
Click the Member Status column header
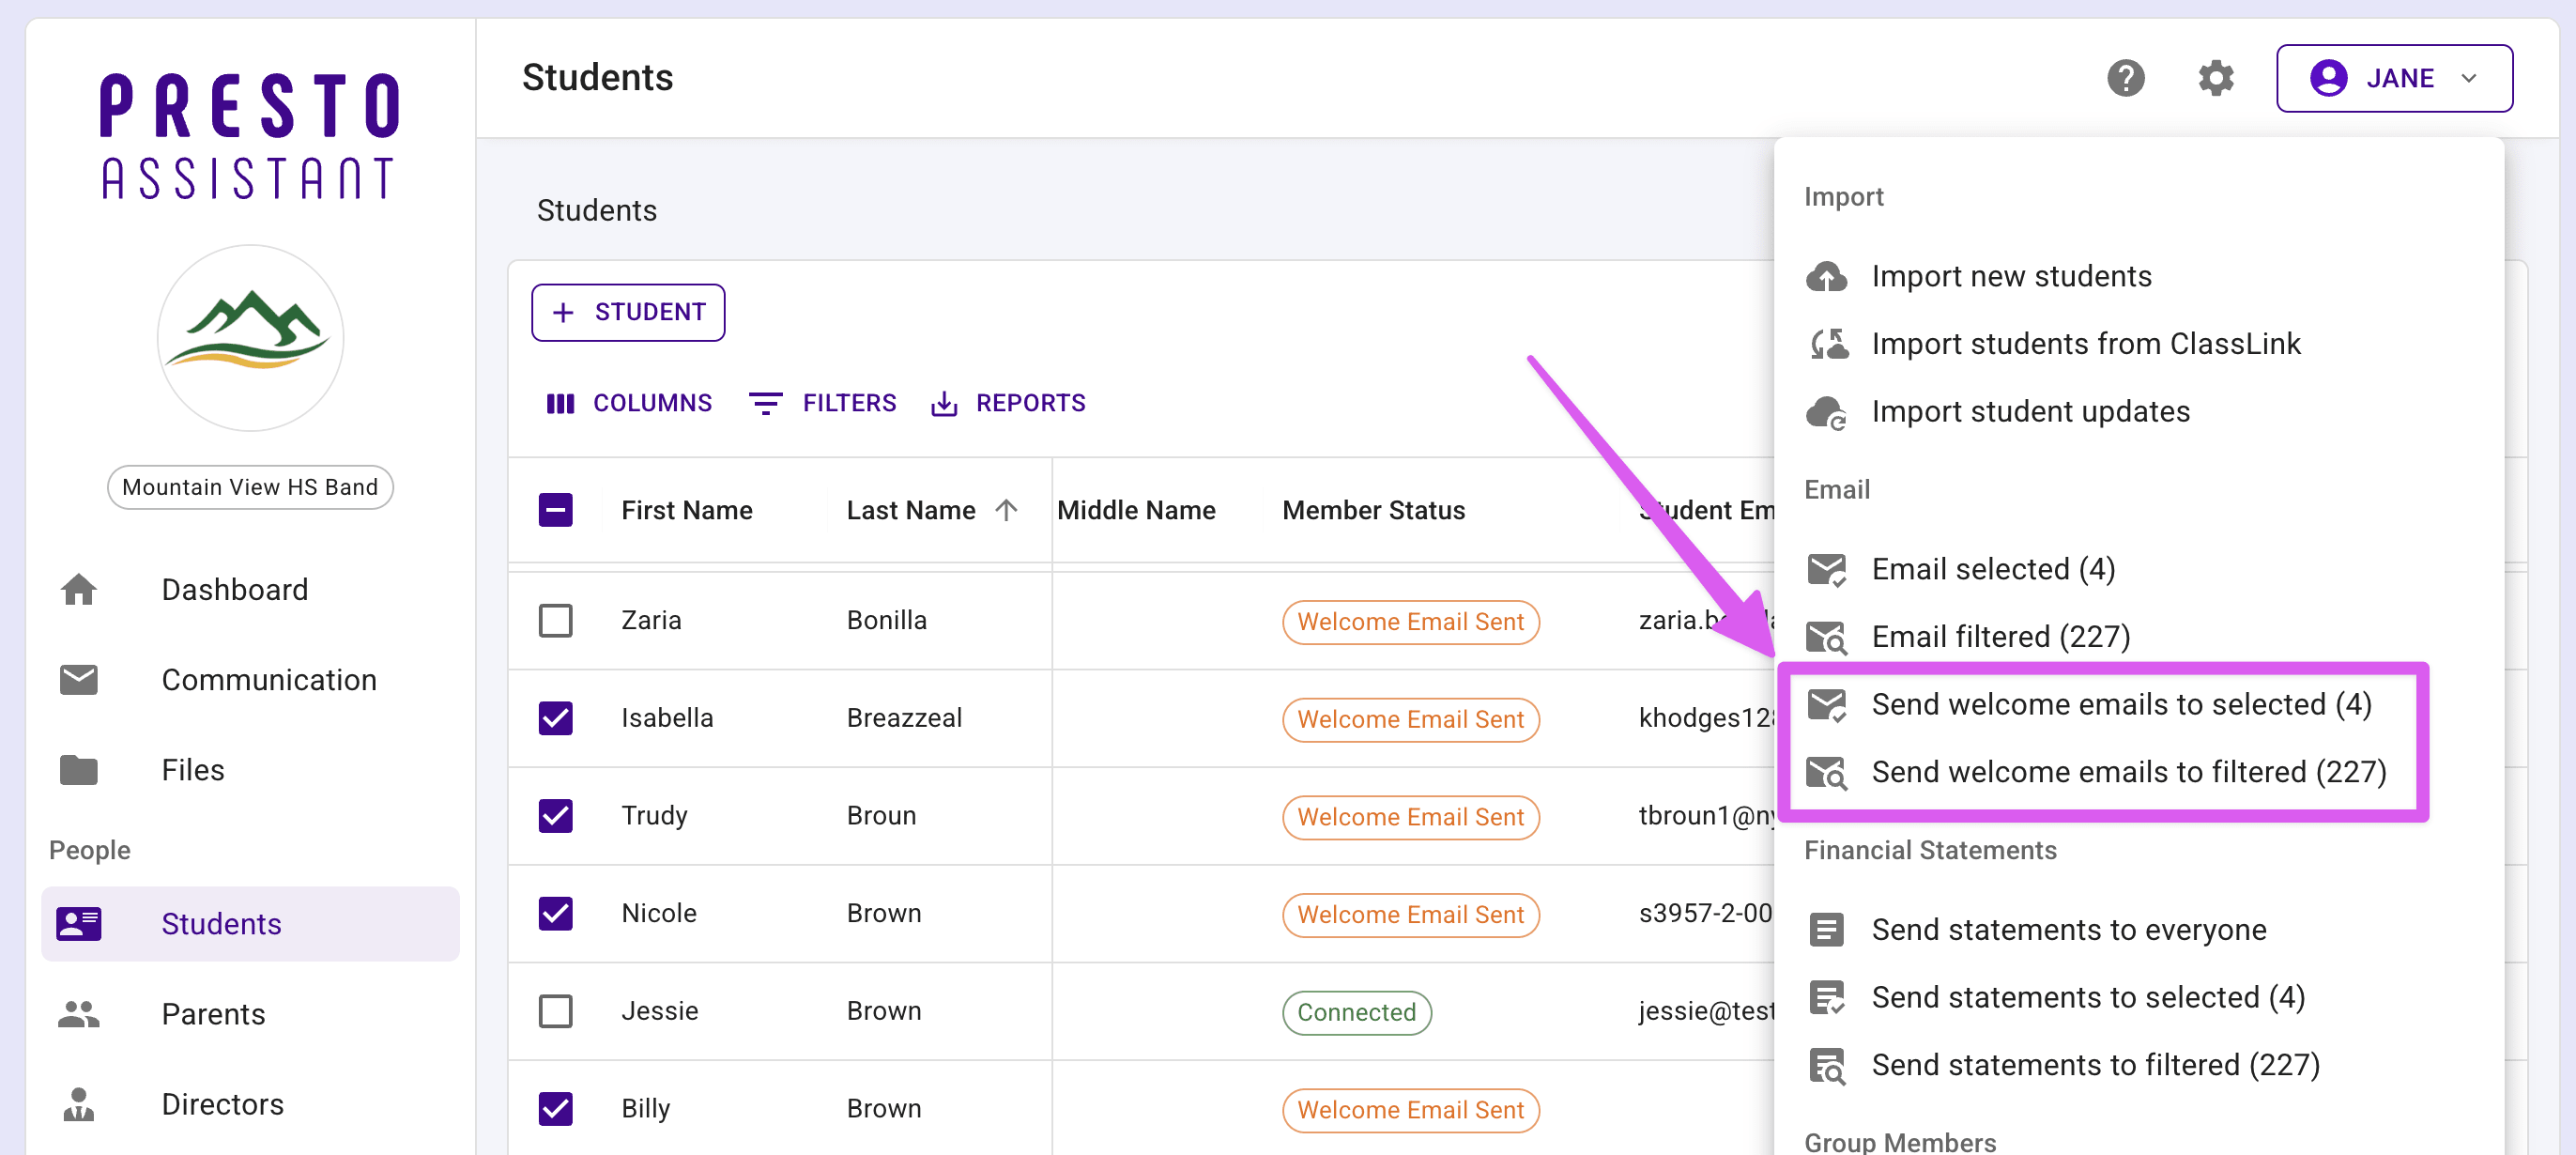(1373, 511)
